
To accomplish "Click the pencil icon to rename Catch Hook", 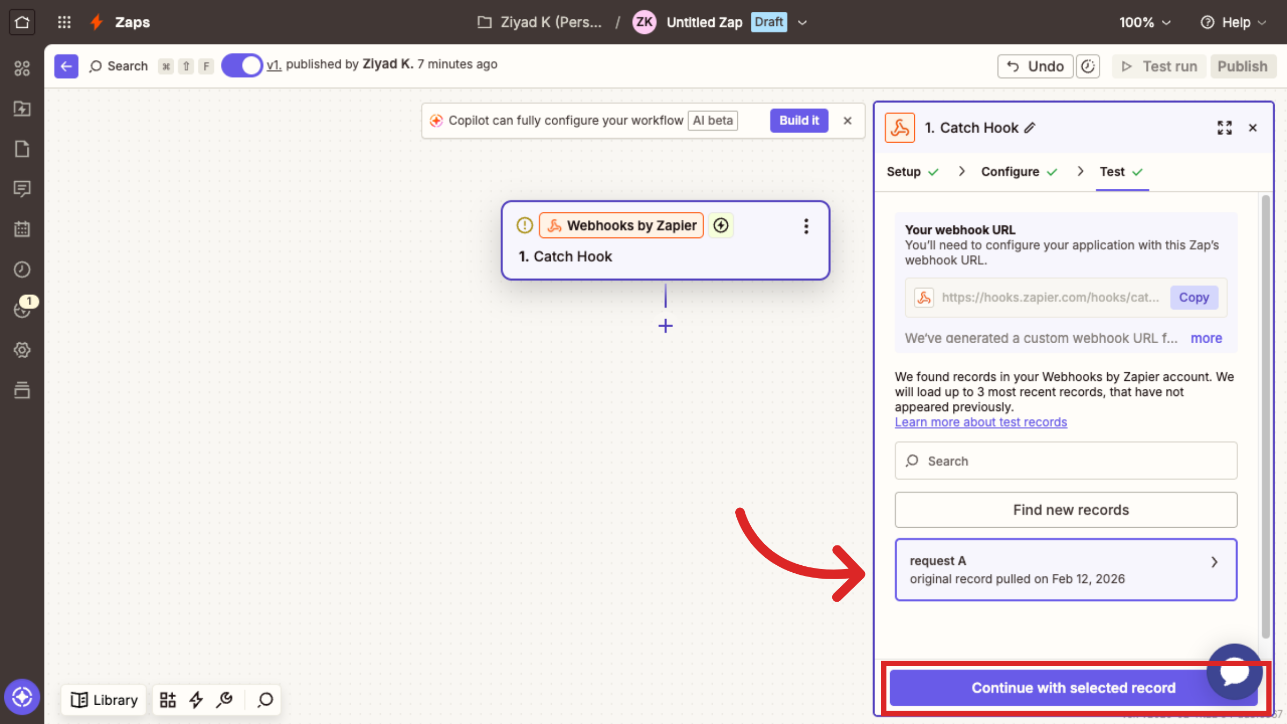I will 1030,128.
